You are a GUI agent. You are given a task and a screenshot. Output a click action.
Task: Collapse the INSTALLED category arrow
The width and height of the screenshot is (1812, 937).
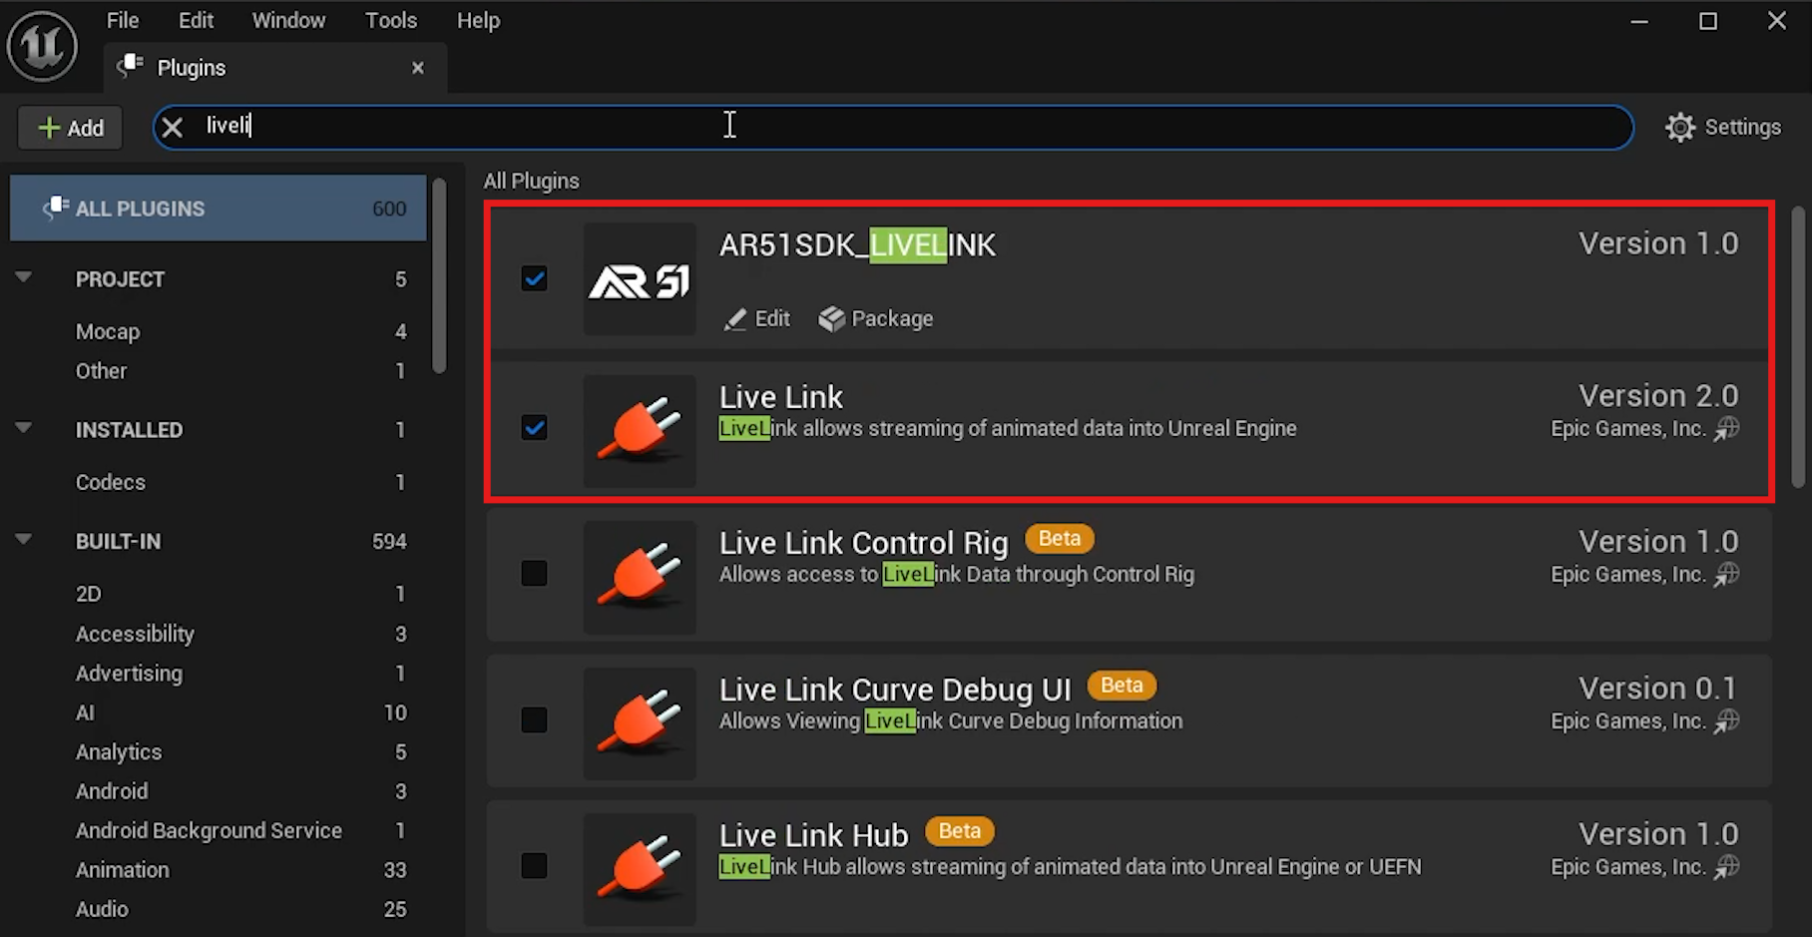(x=24, y=428)
